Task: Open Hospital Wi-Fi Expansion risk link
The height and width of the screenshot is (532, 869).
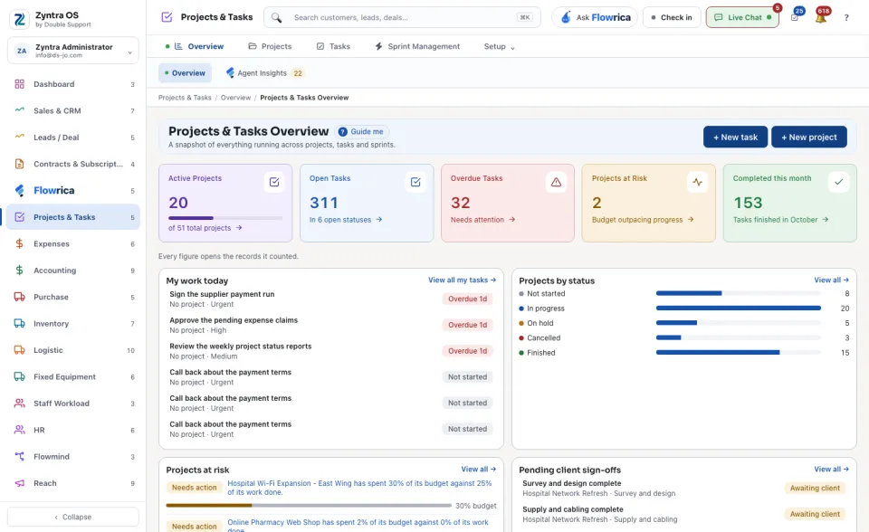Action: [x=359, y=488]
